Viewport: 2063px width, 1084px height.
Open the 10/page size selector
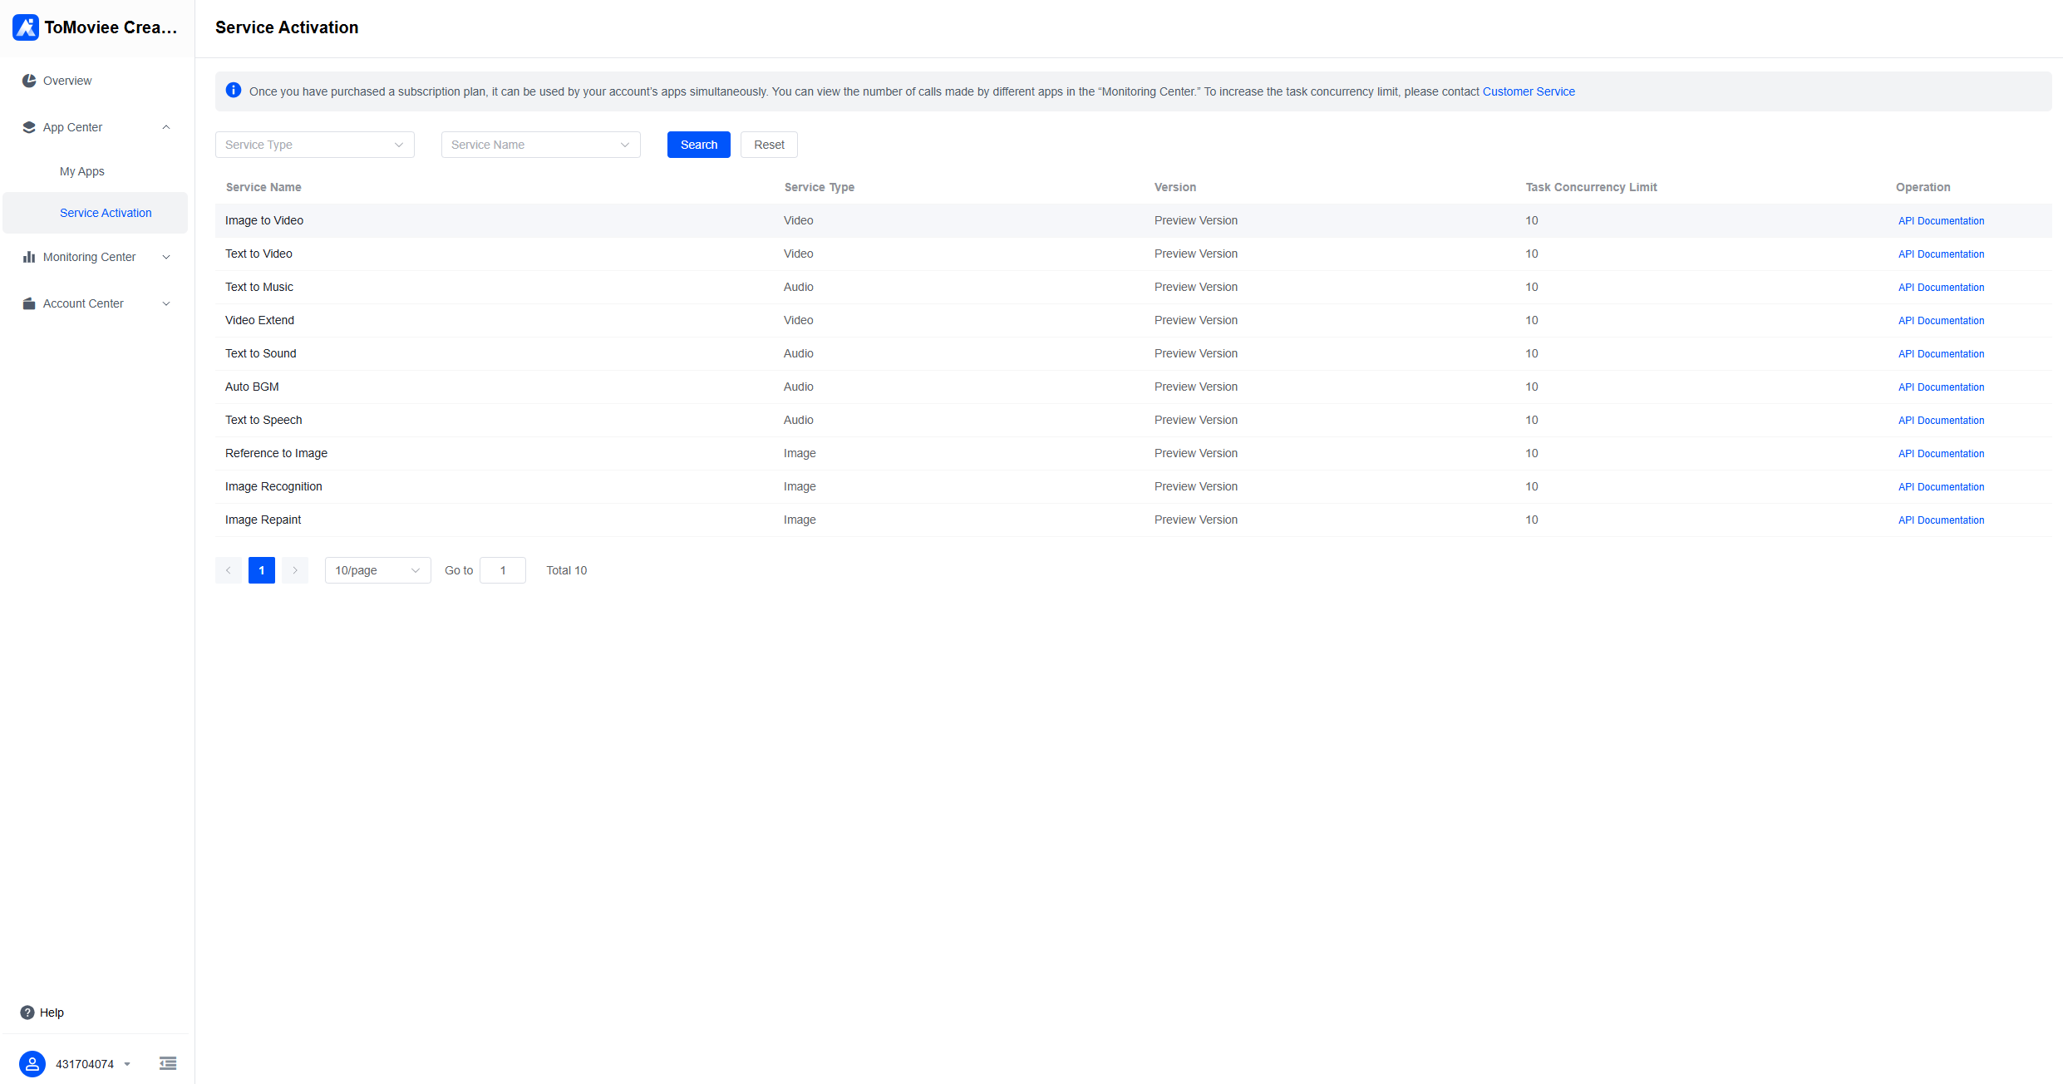377,570
